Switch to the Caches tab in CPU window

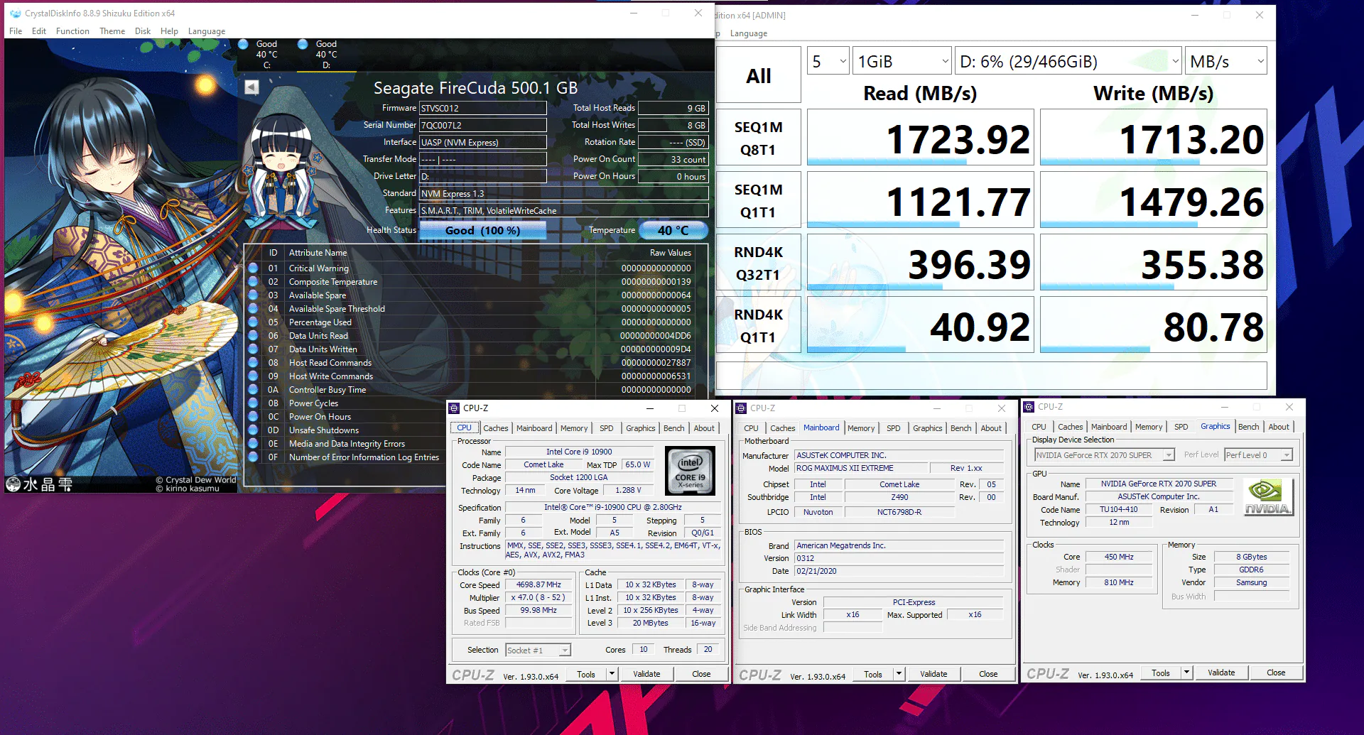click(496, 428)
